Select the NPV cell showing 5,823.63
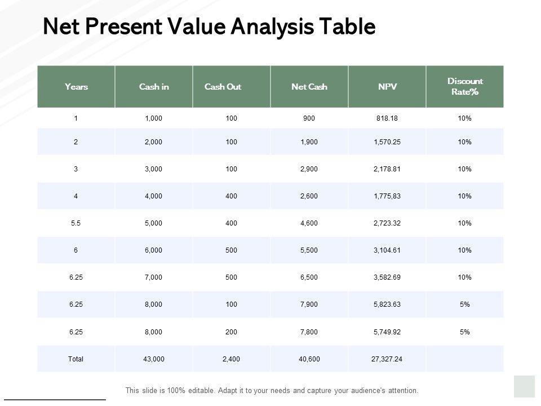 click(387, 304)
